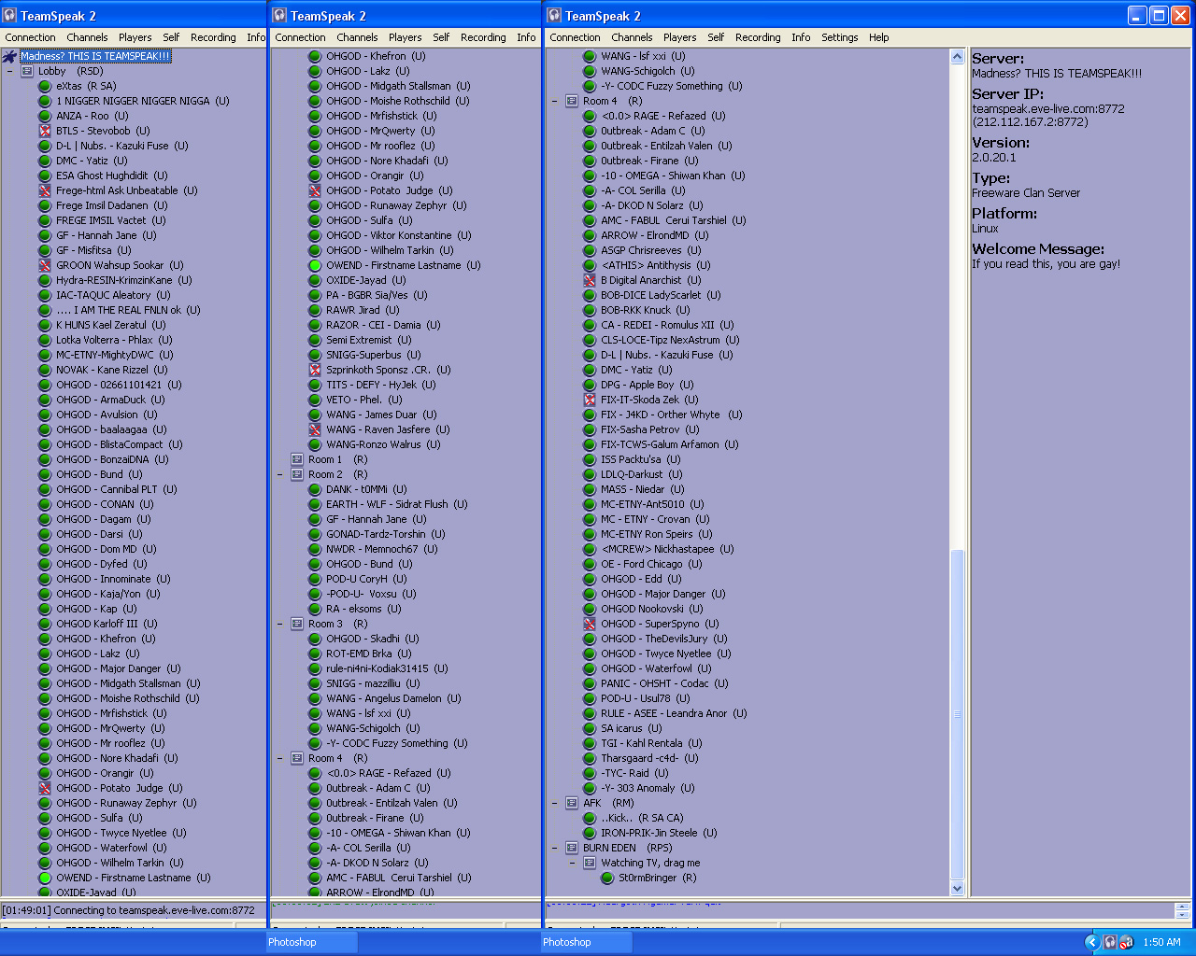Select player rule-ni4ni-Kodiak31415
1196x956 pixels.
pyautogui.click(x=387, y=668)
